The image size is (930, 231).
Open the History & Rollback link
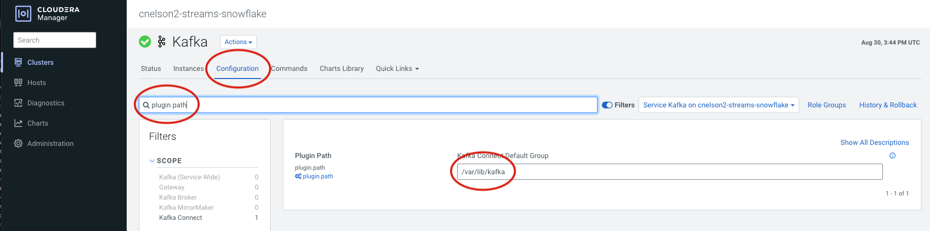click(888, 105)
